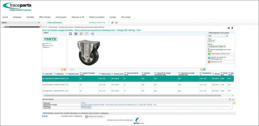Screen dimensions: 259x126
Task: Click the zoom icon below product image
Action: (x=204, y=69)
